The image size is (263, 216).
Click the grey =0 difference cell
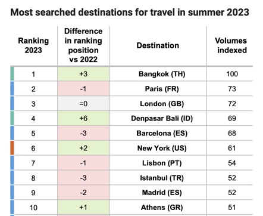pyautogui.click(x=83, y=104)
